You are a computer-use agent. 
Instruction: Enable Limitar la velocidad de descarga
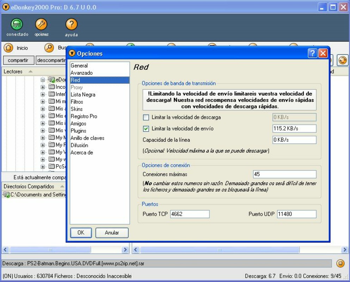pyautogui.click(x=146, y=117)
